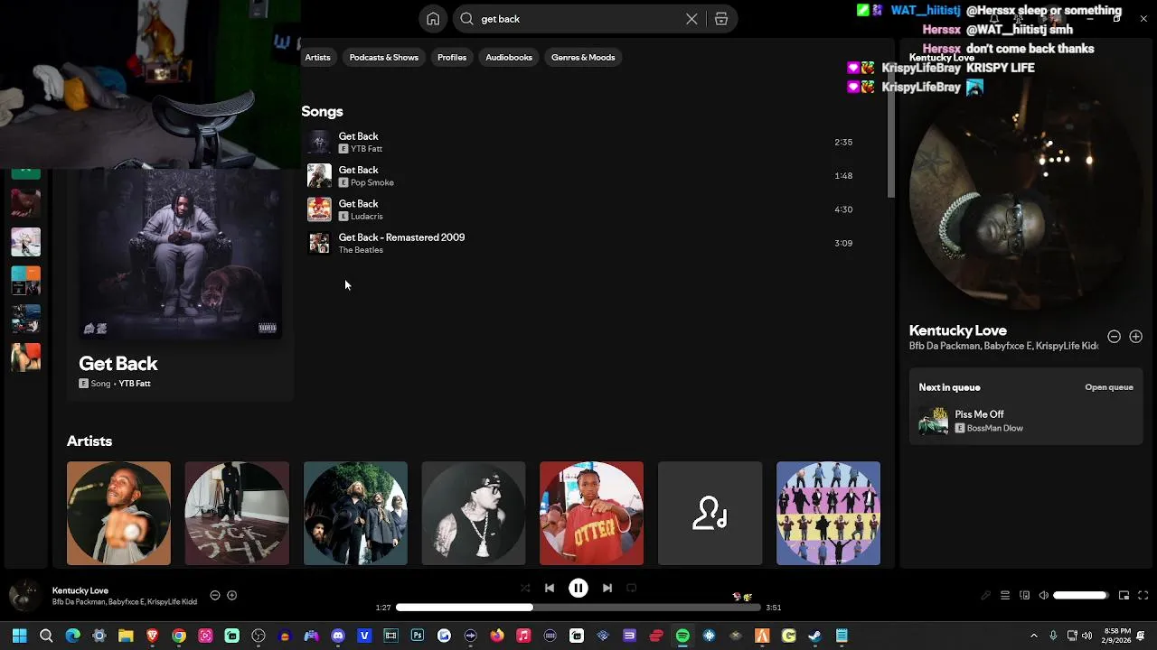1157x650 pixels.
Task: Open the Get Back top result title
Action: (x=118, y=364)
